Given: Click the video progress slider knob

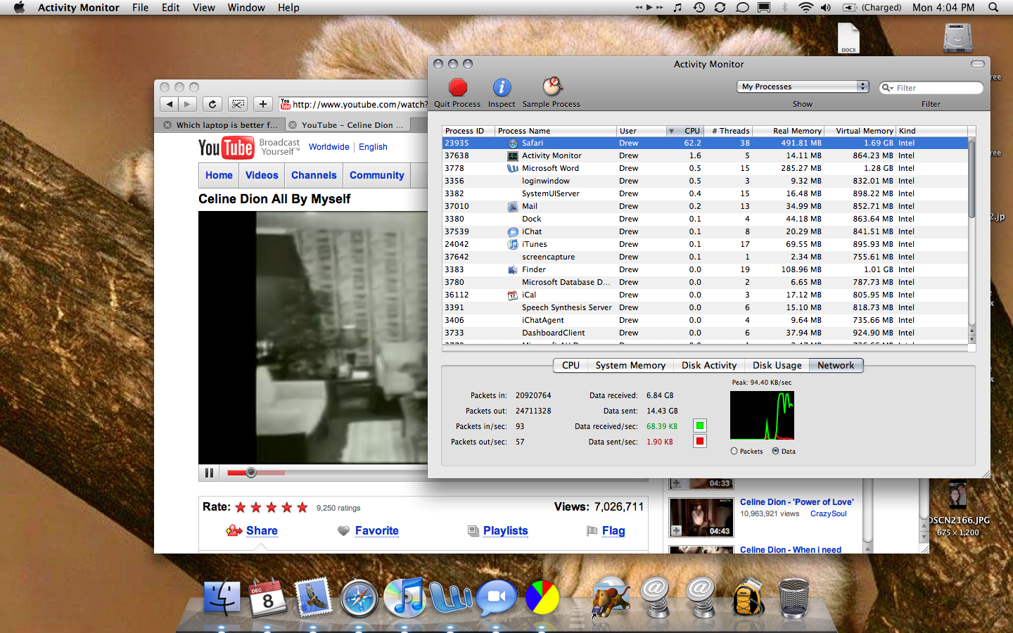Looking at the screenshot, I should point(251,473).
